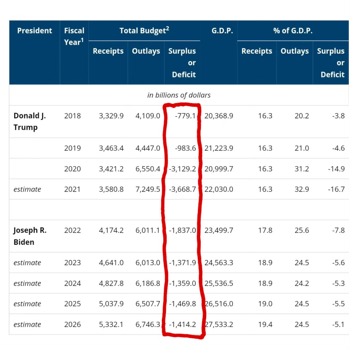Click the percent deficit value -14.9
The height and width of the screenshot is (349, 349).
tap(336, 169)
